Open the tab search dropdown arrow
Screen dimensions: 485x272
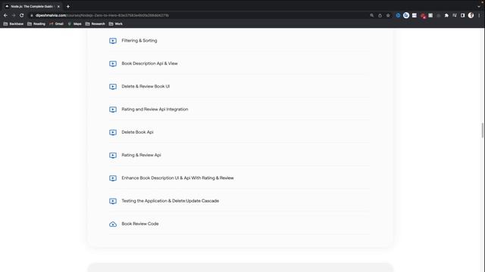pos(479,6)
